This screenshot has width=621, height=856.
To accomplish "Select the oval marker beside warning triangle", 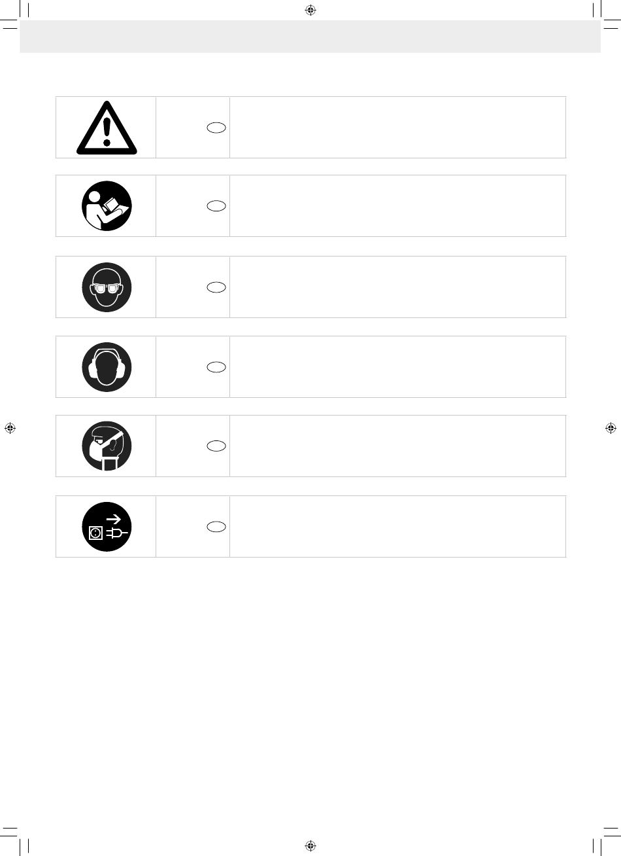I will pyautogui.click(x=217, y=128).
